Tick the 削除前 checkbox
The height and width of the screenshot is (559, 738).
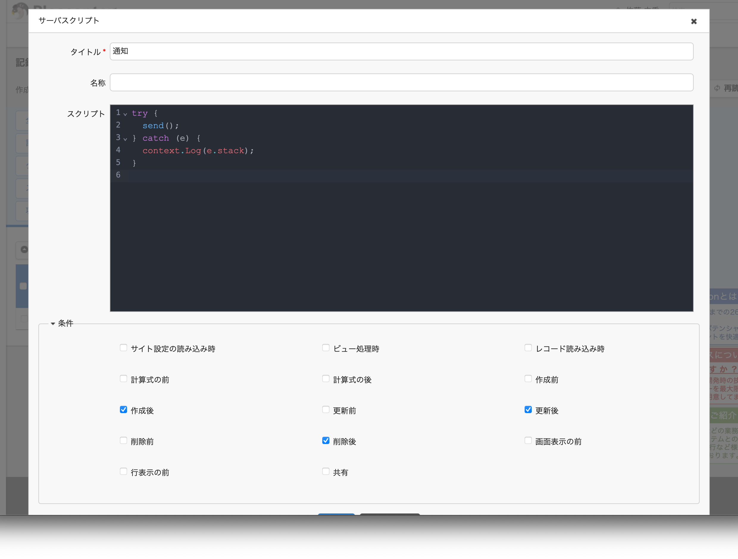pyautogui.click(x=123, y=441)
